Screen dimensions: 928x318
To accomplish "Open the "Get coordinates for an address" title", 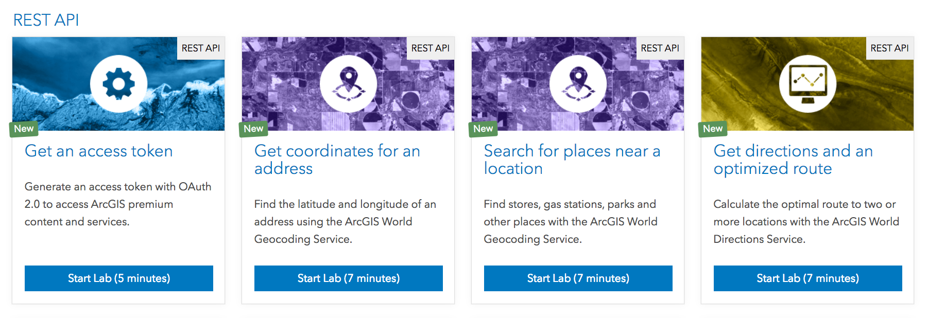I will (x=337, y=160).
